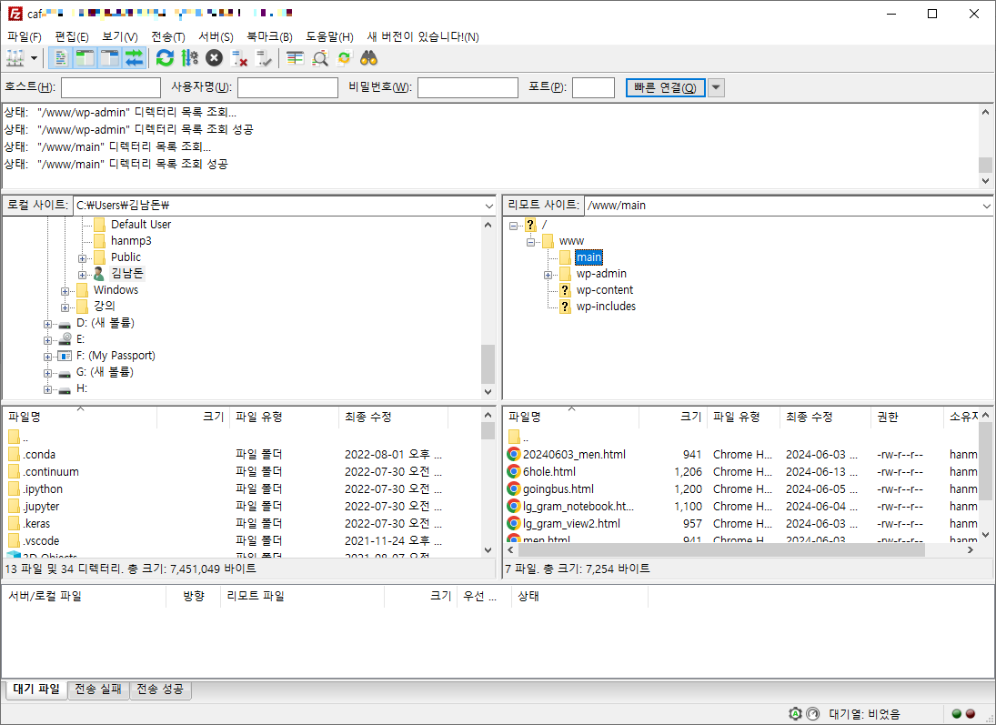Click the automatic transfer mode gear in status bar
Viewport: 996px width, 725px height.
[795, 713]
